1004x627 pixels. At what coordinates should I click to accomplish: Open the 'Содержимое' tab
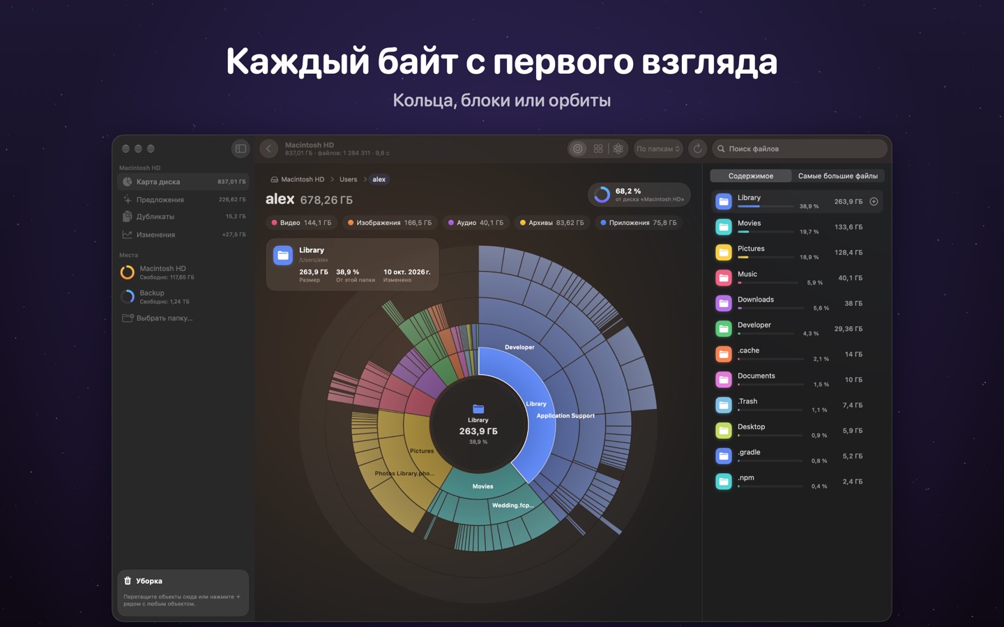(x=751, y=176)
